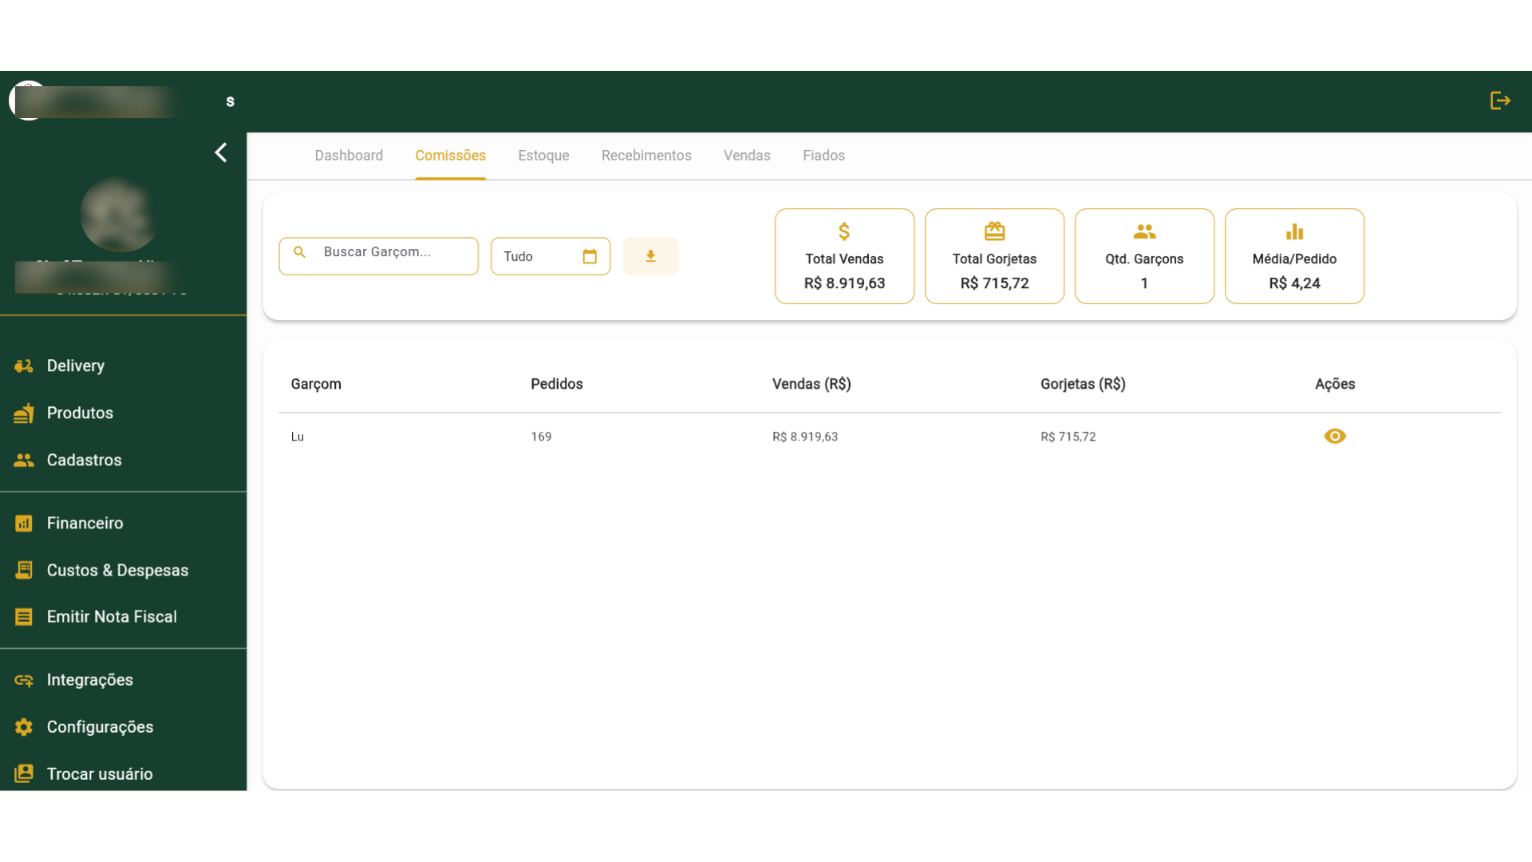
Task: Click the logout icon in header
Action: [1500, 101]
